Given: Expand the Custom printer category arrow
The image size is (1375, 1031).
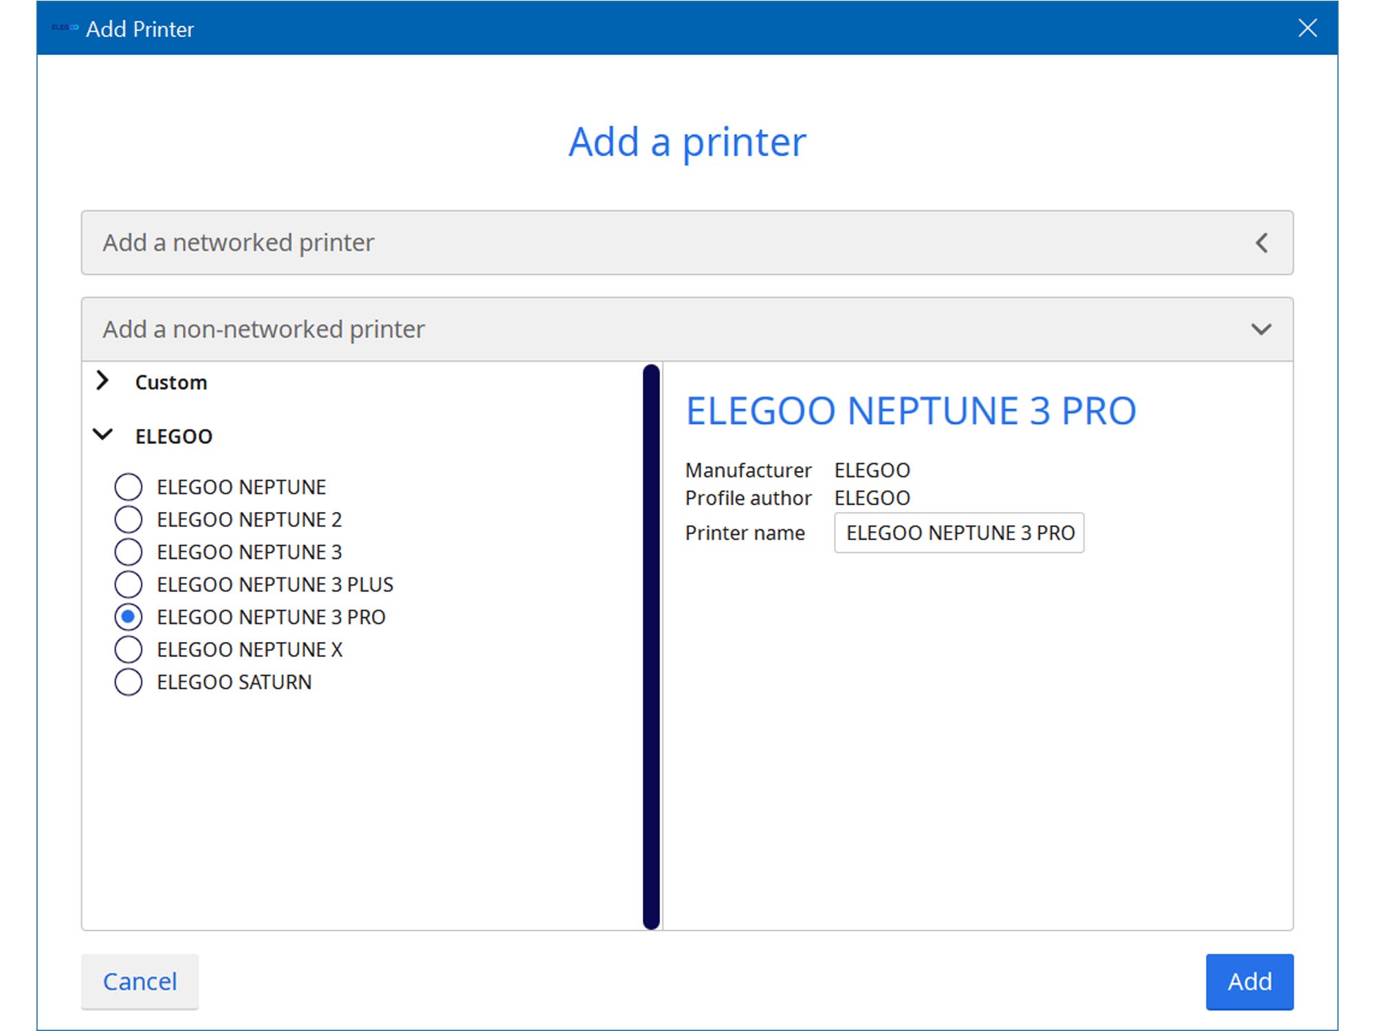Looking at the screenshot, I should point(102,380).
